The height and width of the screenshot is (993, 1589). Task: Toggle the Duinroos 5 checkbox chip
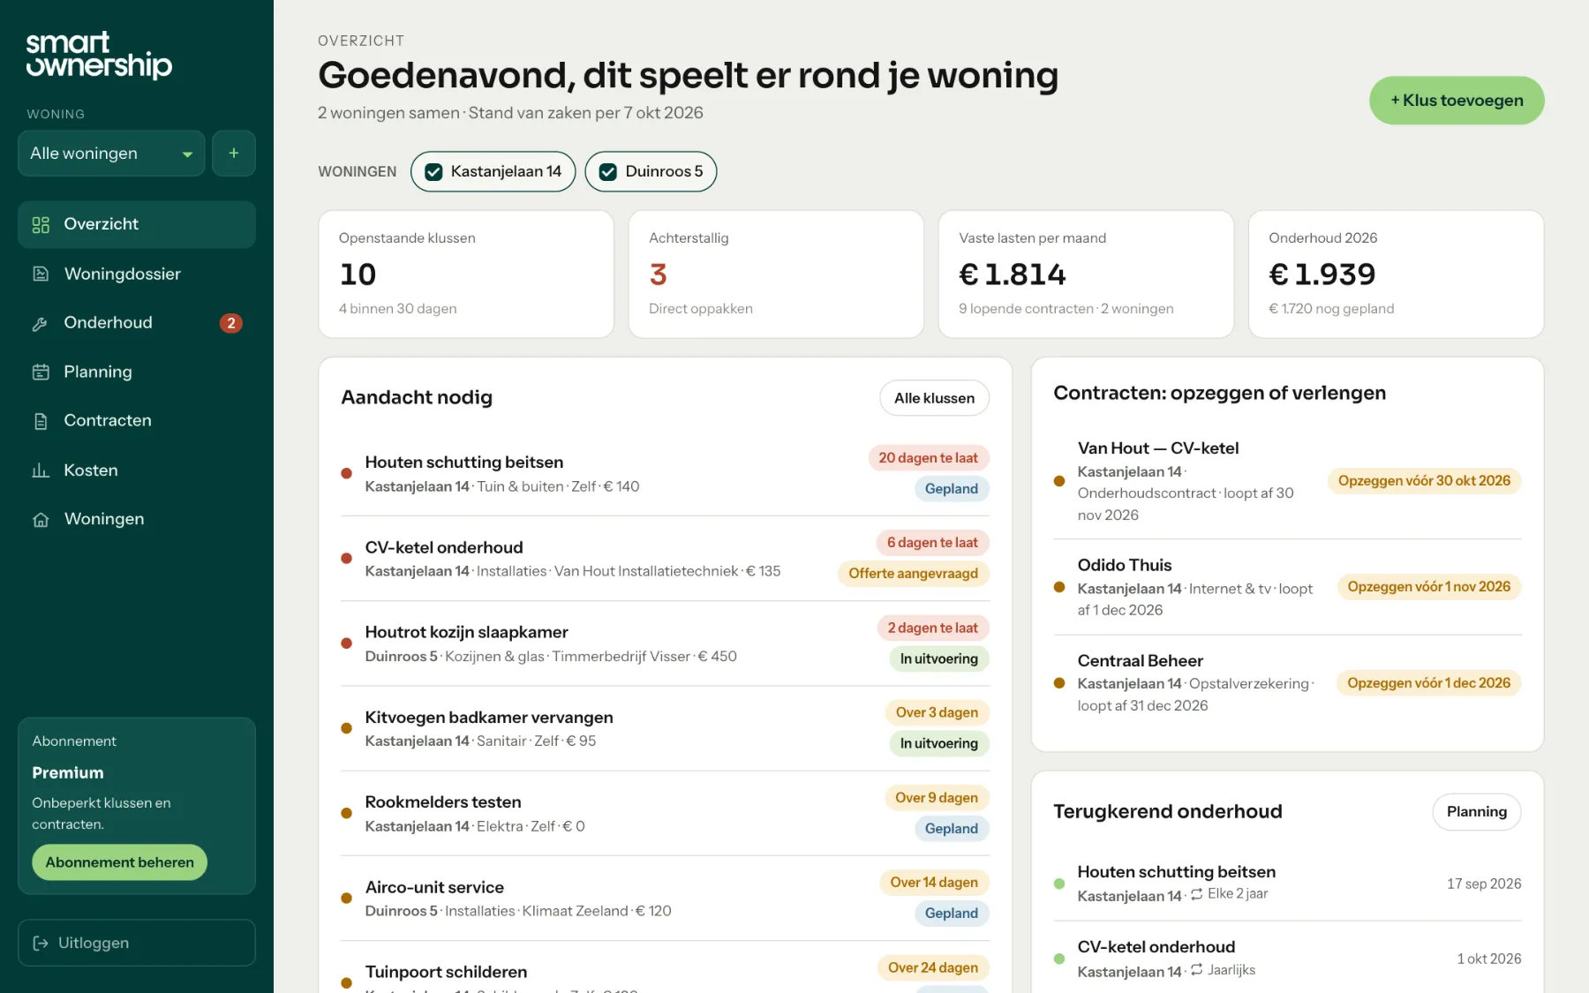coord(651,171)
